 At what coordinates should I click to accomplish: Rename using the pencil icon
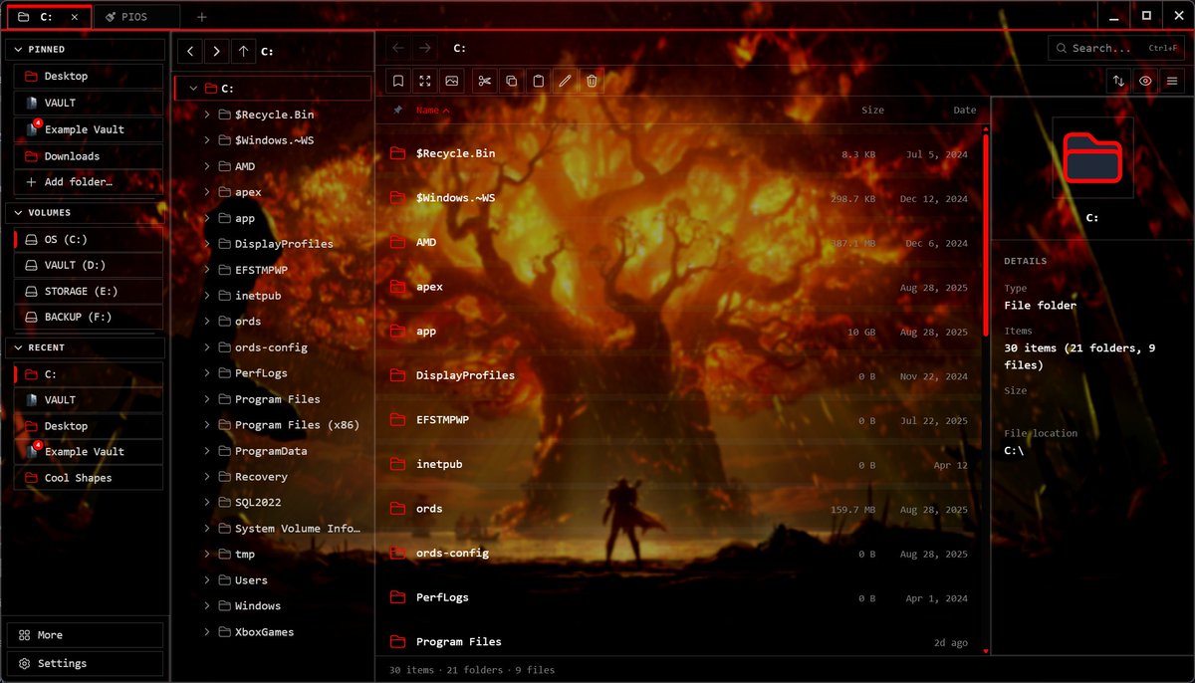pyautogui.click(x=565, y=81)
